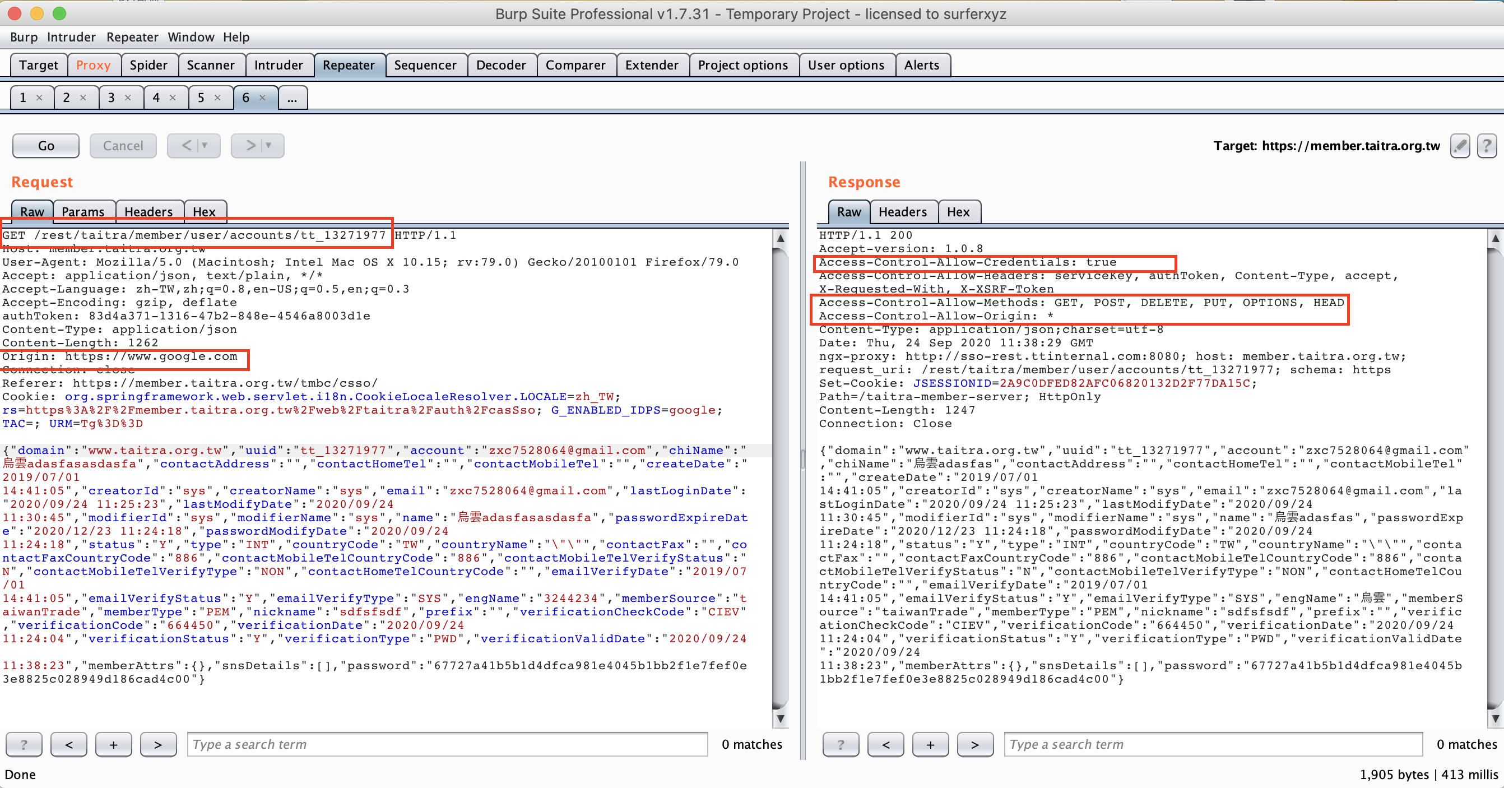The height and width of the screenshot is (788, 1504).
Task: Click Request pane scroll up arrow
Action: click(780, 238)
